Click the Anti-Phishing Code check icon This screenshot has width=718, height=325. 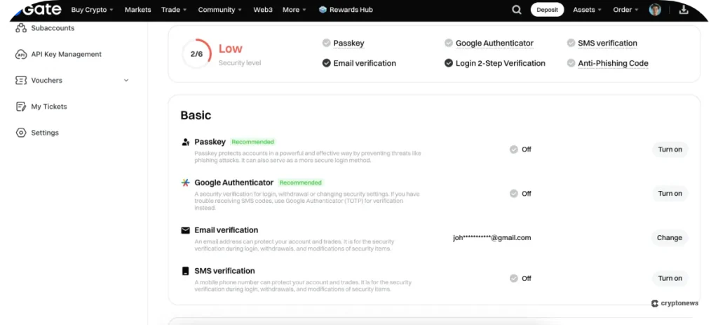click(571, 63)
